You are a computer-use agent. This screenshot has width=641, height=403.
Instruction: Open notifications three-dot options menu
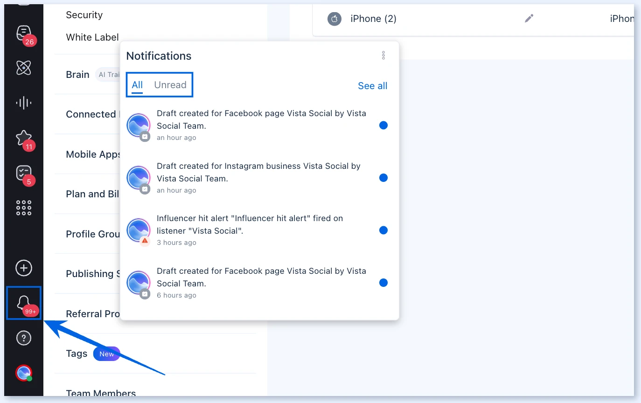click(x=383, y=56)
